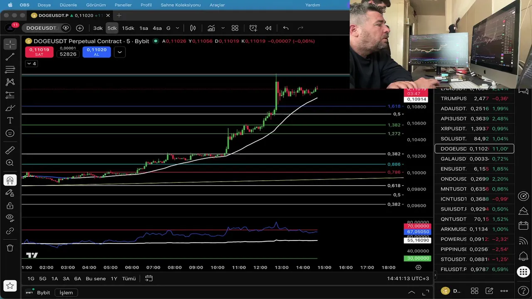Undo the last chart action
Viewport: 532px width, 299px height.
[286, 28]
